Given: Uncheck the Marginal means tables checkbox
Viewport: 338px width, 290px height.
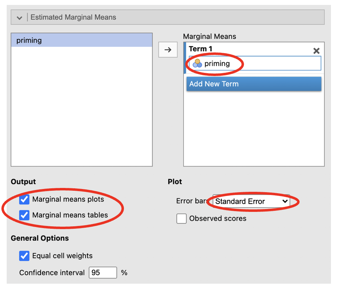Looking at the screenshot, I should [24, 215].
